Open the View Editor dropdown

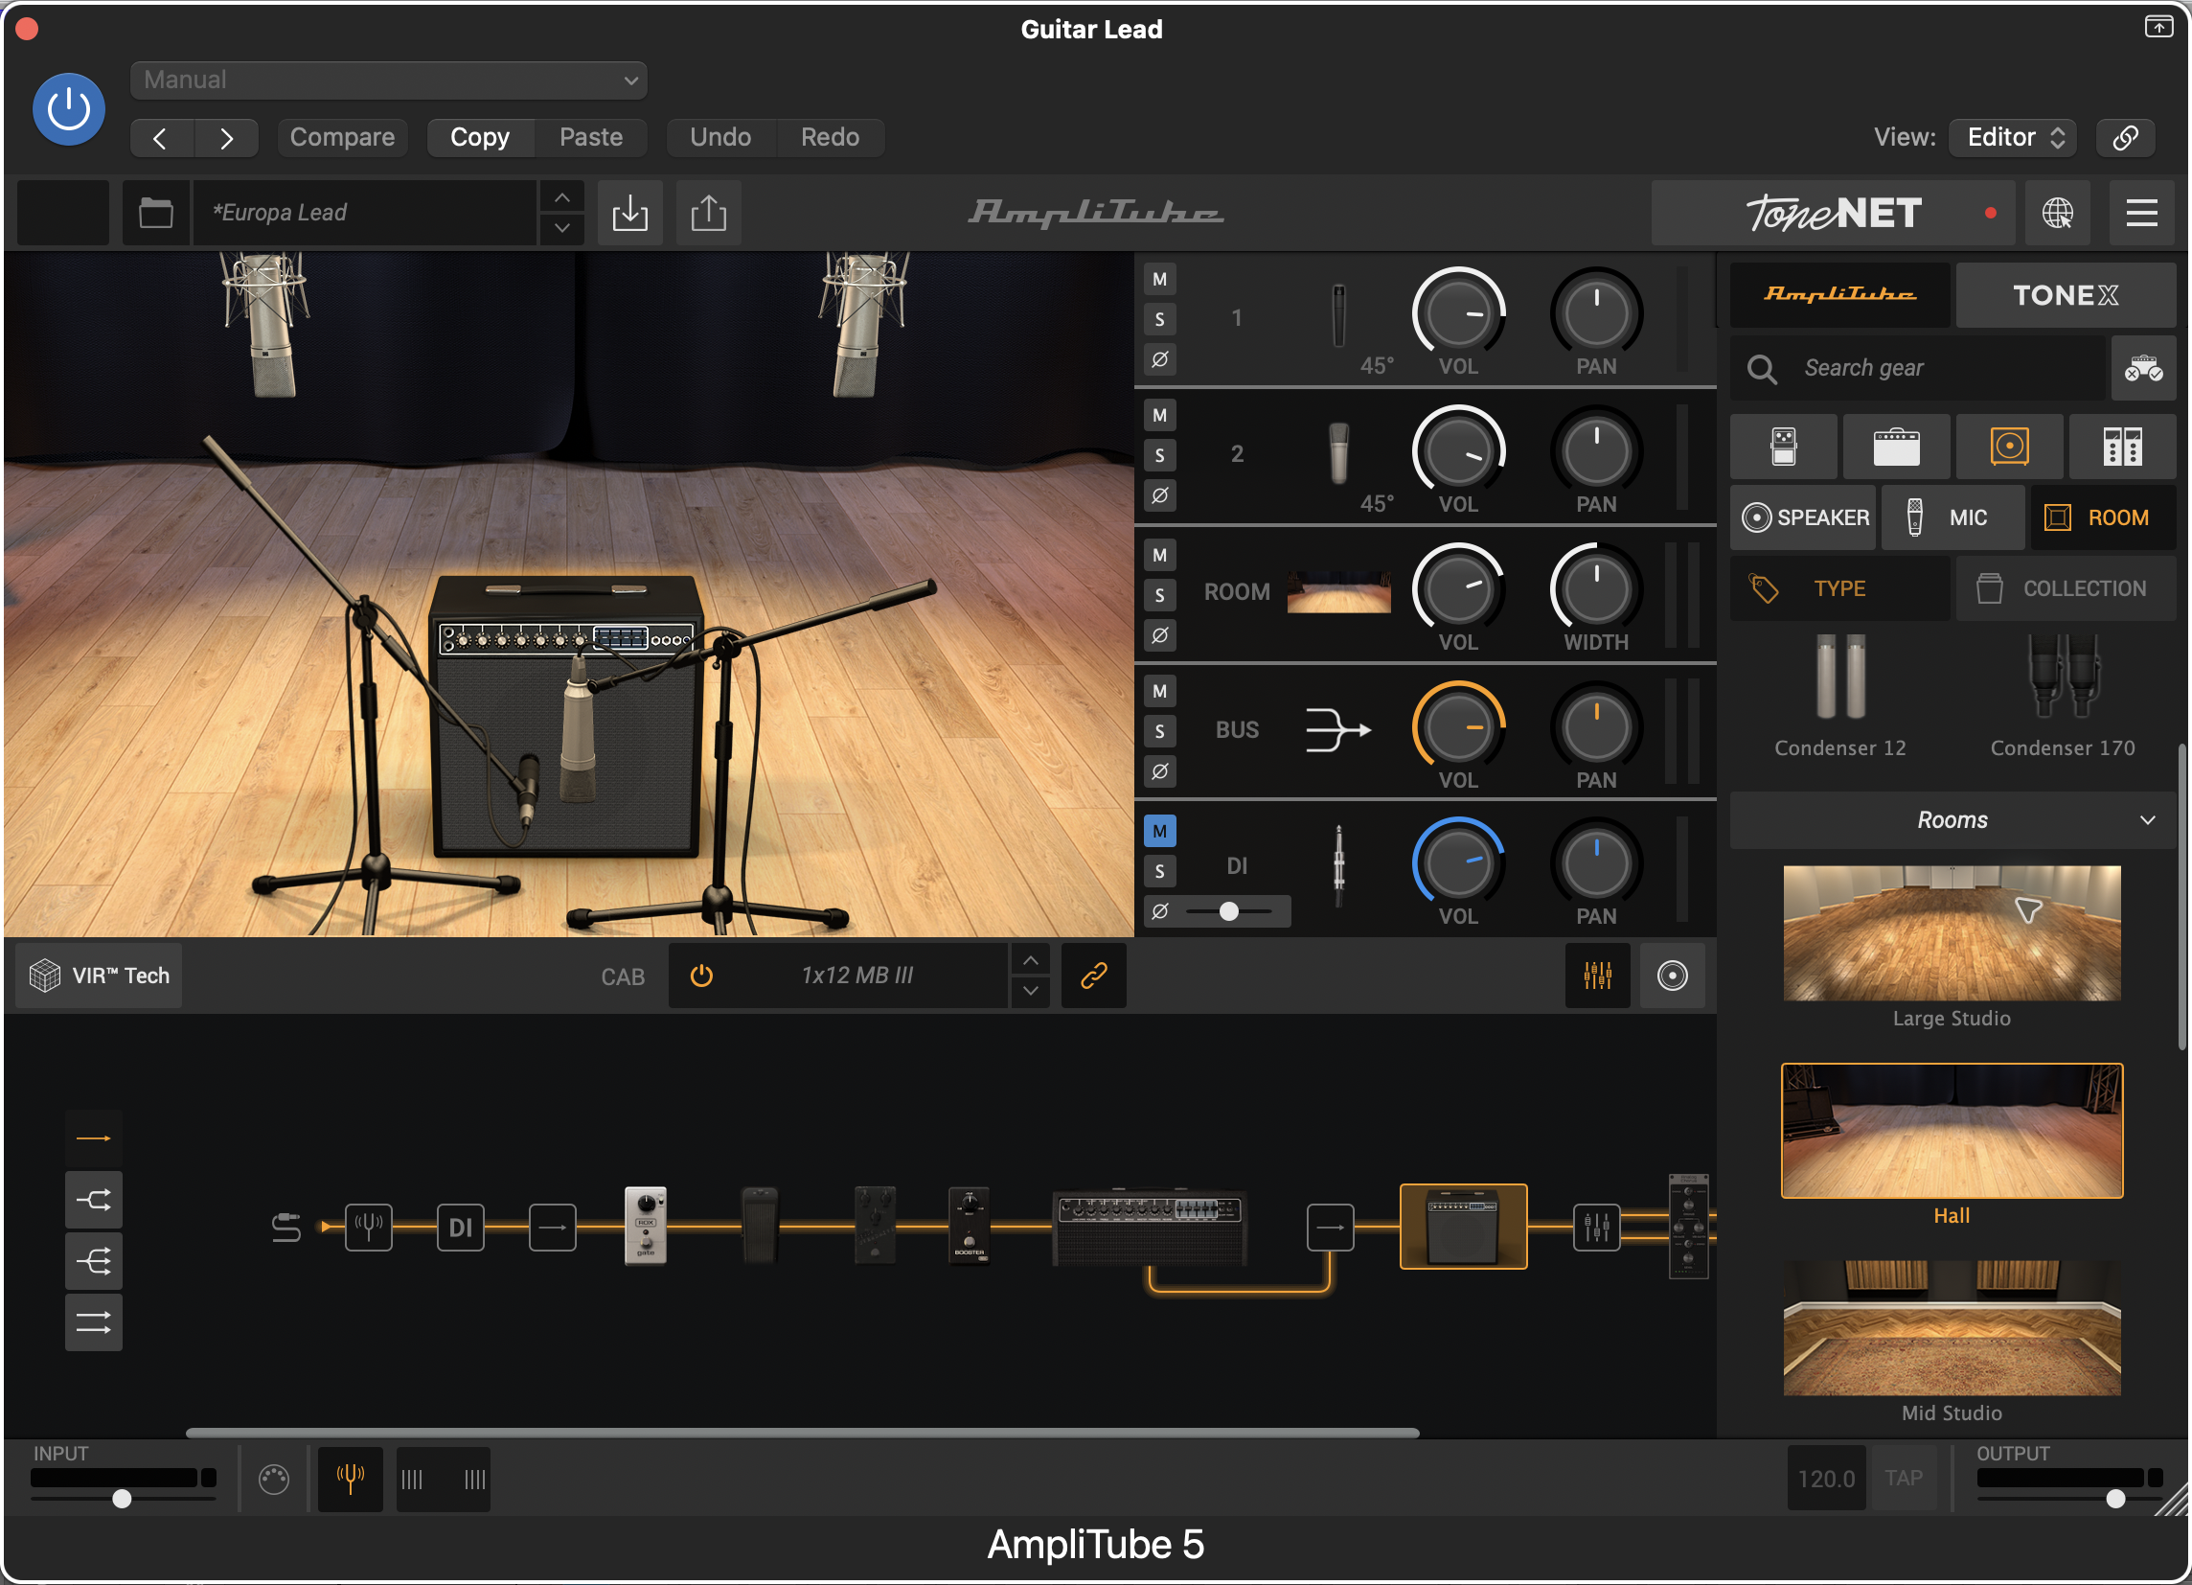pos(2012,137)
